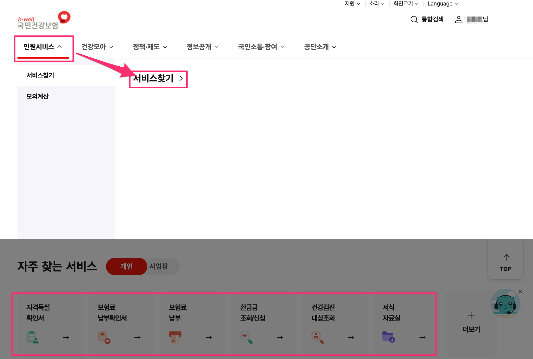Open 자격득실 확인서 clipboard icon

coord(32,337)
